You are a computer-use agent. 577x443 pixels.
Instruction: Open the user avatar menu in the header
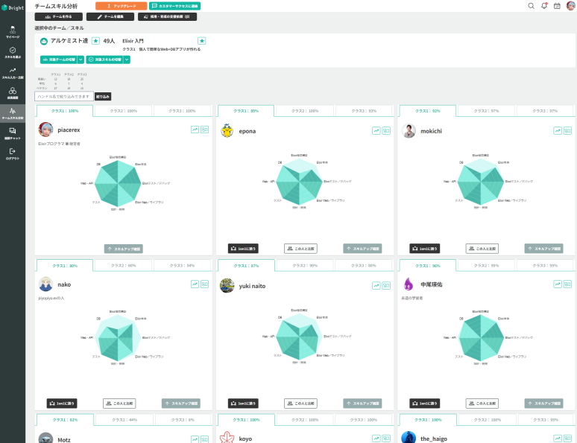click(570, 6)
